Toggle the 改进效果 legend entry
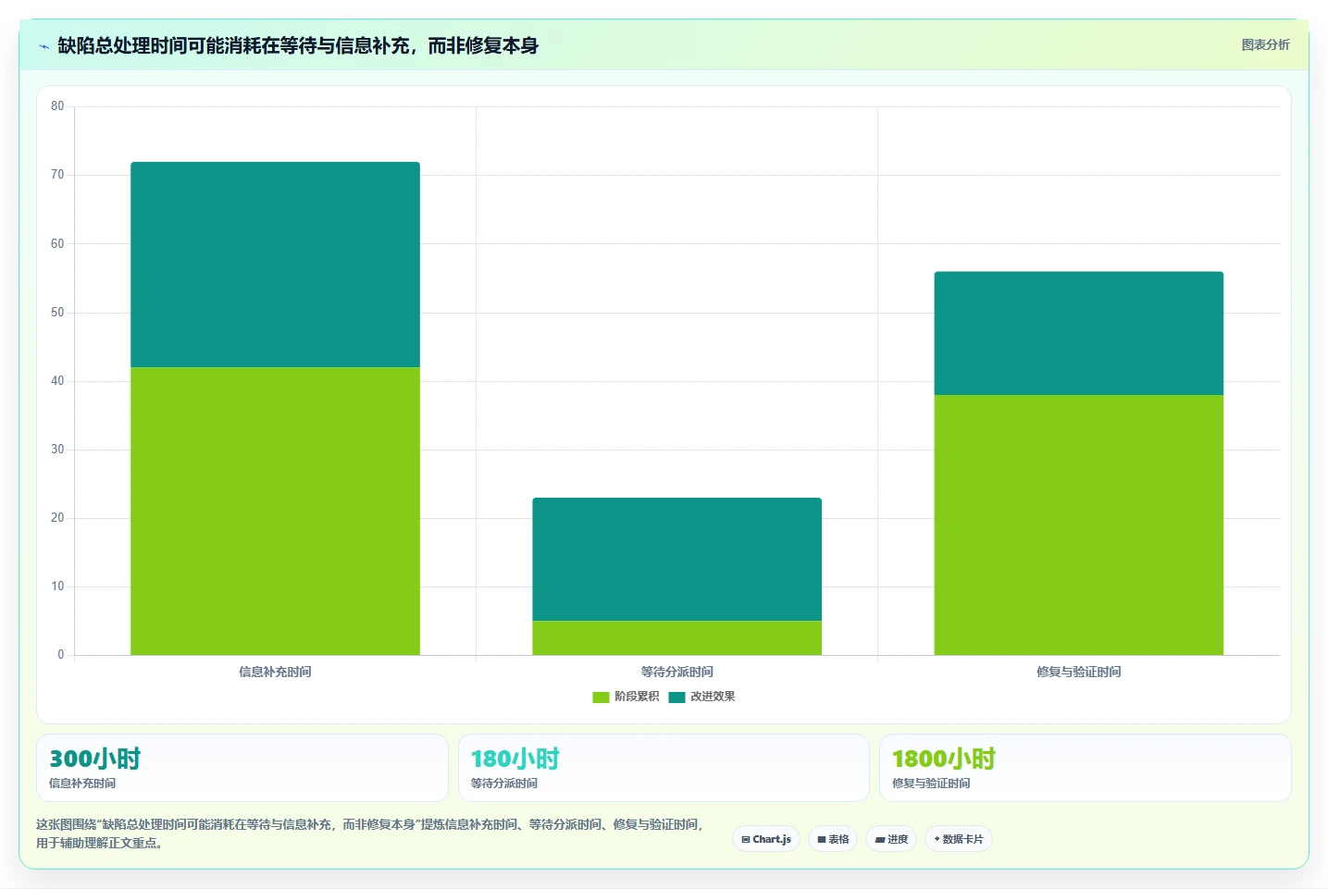This screenshot has height=889, width=1328. pos(701,697)
